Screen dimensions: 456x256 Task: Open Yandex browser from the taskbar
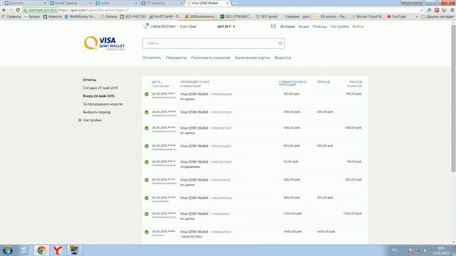(x=58, y=250)
